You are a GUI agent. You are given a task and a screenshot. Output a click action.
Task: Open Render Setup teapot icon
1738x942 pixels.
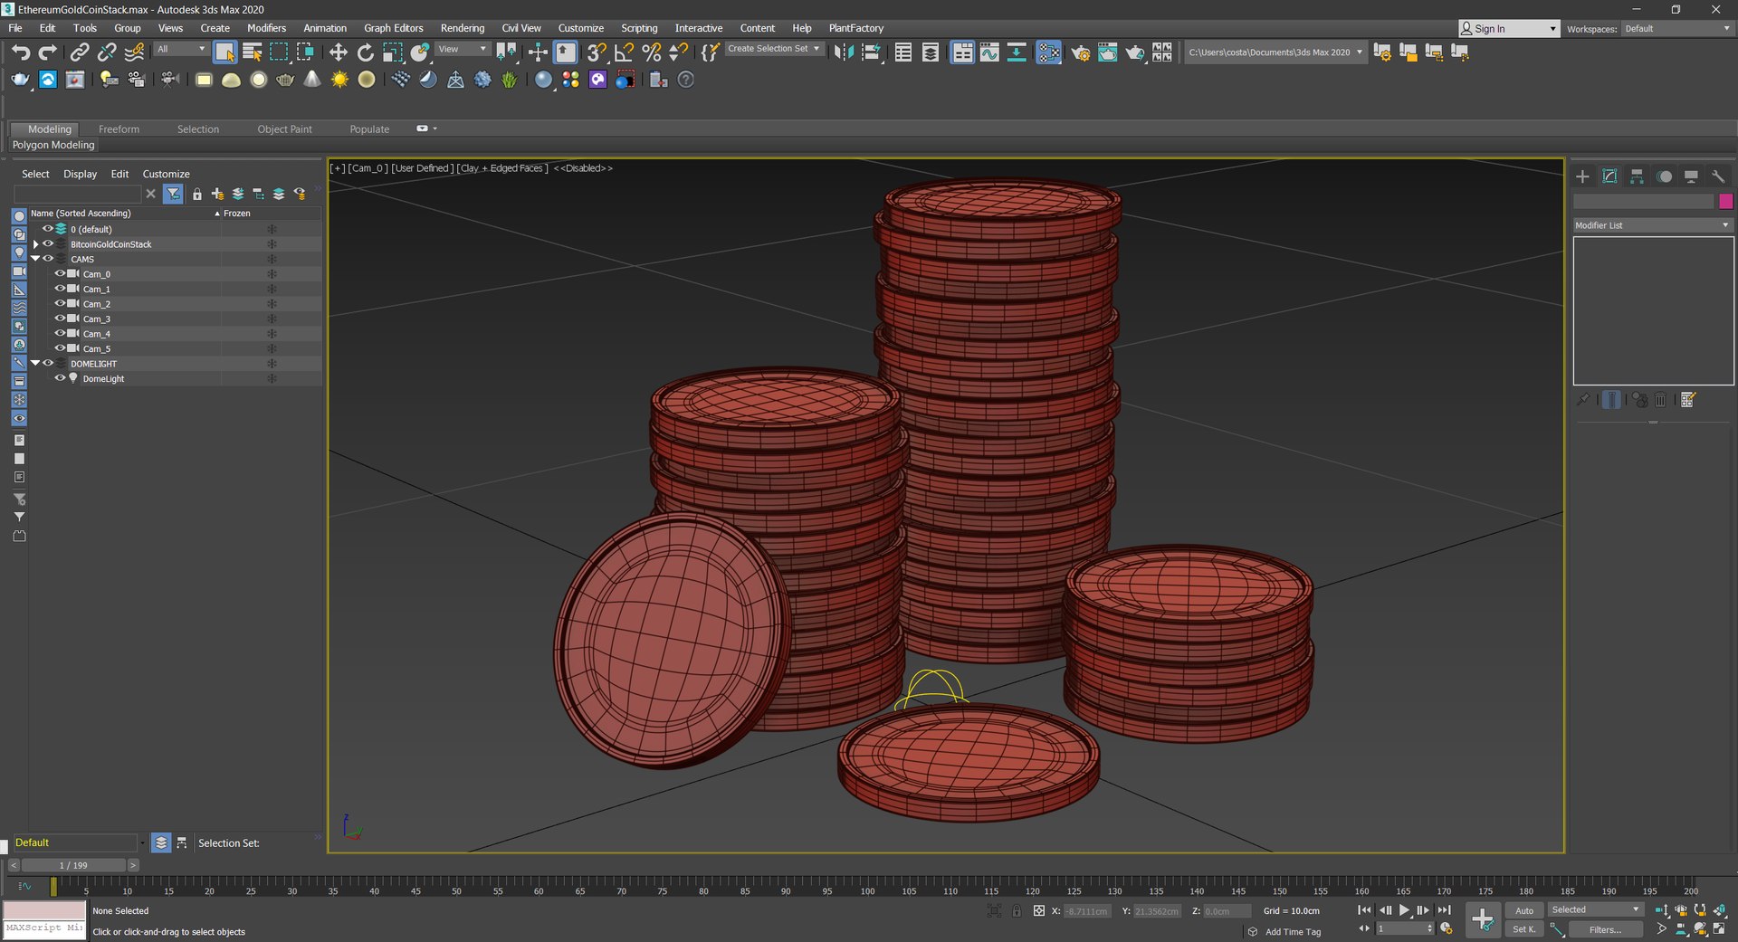click(x=1080, y=52)
